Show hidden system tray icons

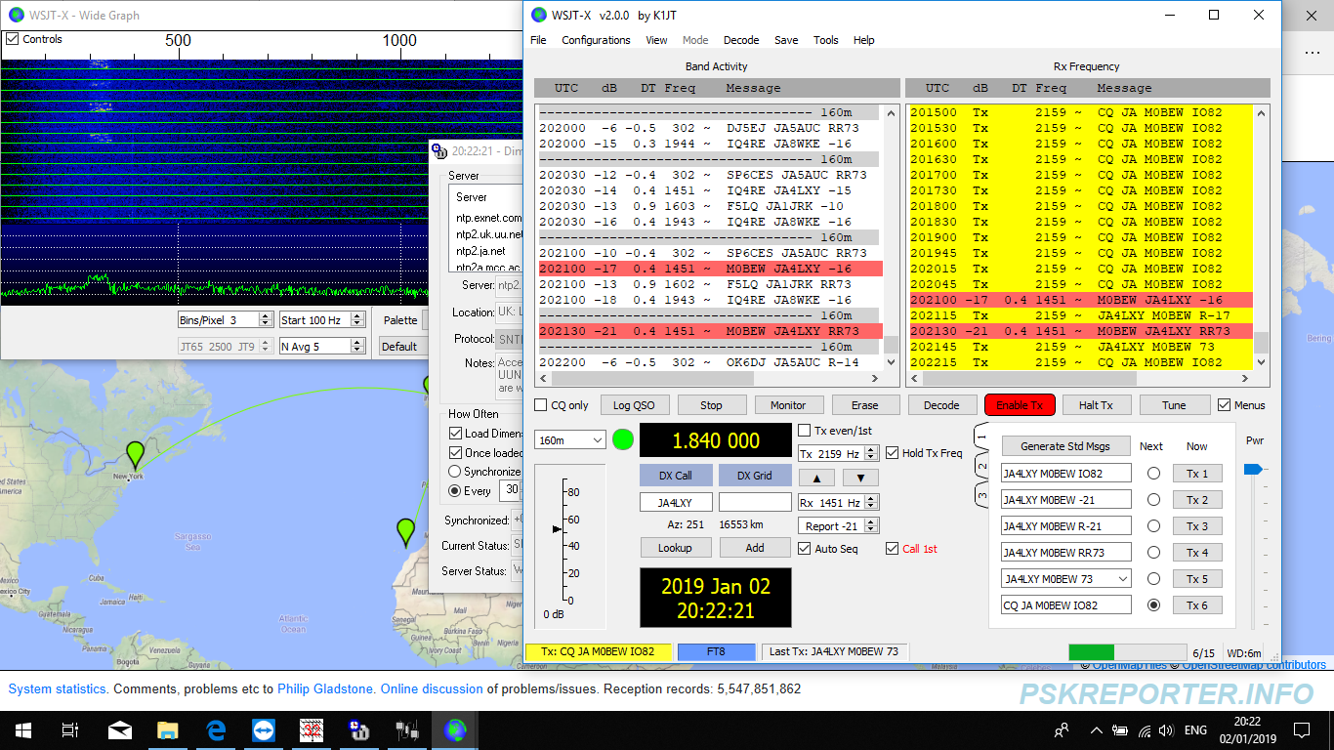[1097, 730]
